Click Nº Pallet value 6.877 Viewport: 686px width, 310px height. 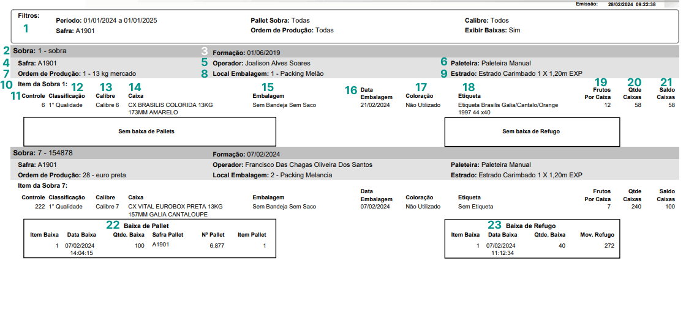point(217,246)
